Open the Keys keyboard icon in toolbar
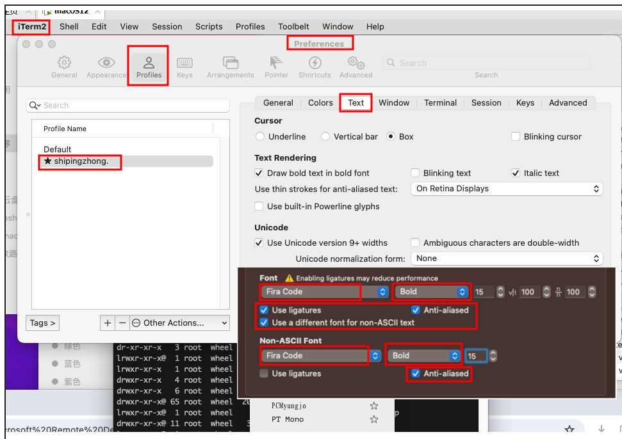The height and width of the screenshot is (439, 622). [184, 63]
